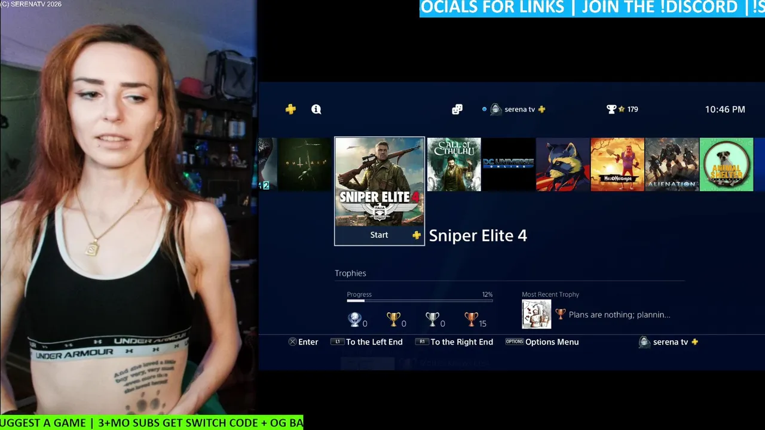Image resolution: width=765 pixels, height=430 pixels.
Task: Select the Sniper Elite 4 cover art
Action: tap(380, 182)
